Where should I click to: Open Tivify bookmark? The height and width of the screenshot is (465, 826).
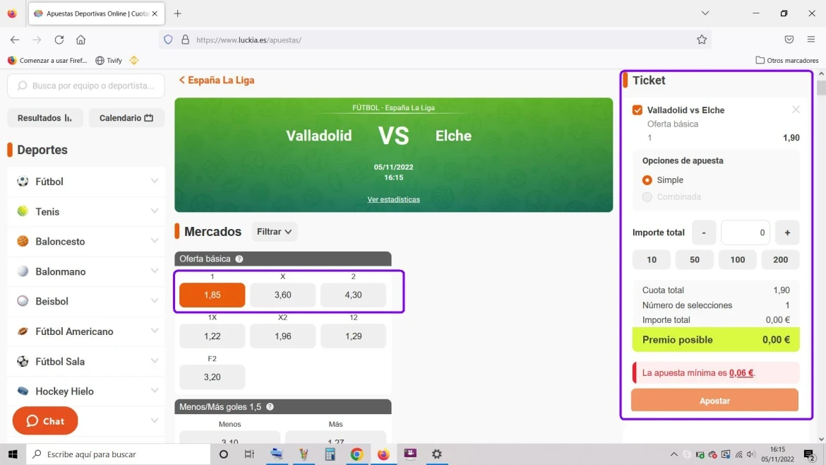(x=109, y=61)
